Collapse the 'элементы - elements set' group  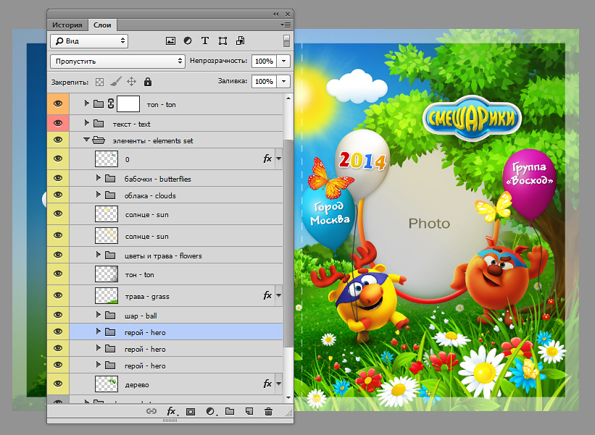87,140
